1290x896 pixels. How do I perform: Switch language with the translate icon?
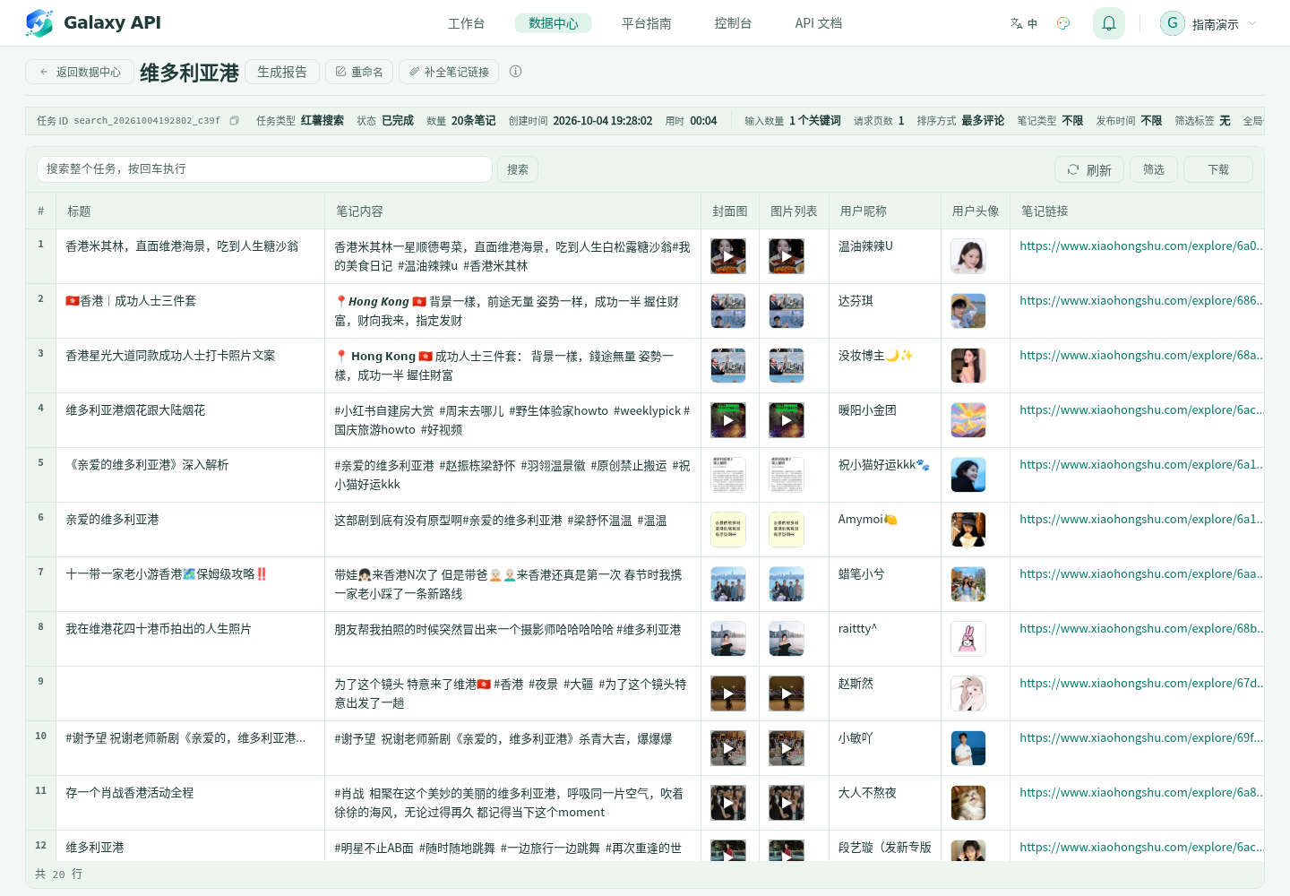click(x=1023, y=23)
